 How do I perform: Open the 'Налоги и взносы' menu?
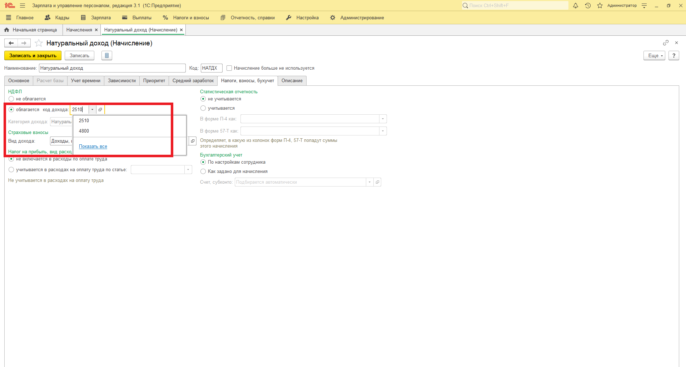click(x=186, y=18)
